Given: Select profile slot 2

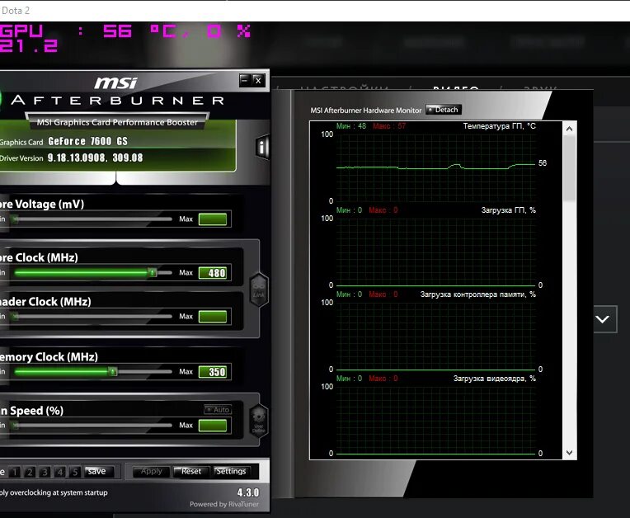Looking at the screenshot, I should point(30,472).
